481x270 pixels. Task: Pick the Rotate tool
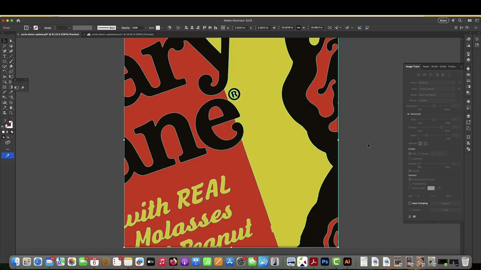tap(5, 72)
